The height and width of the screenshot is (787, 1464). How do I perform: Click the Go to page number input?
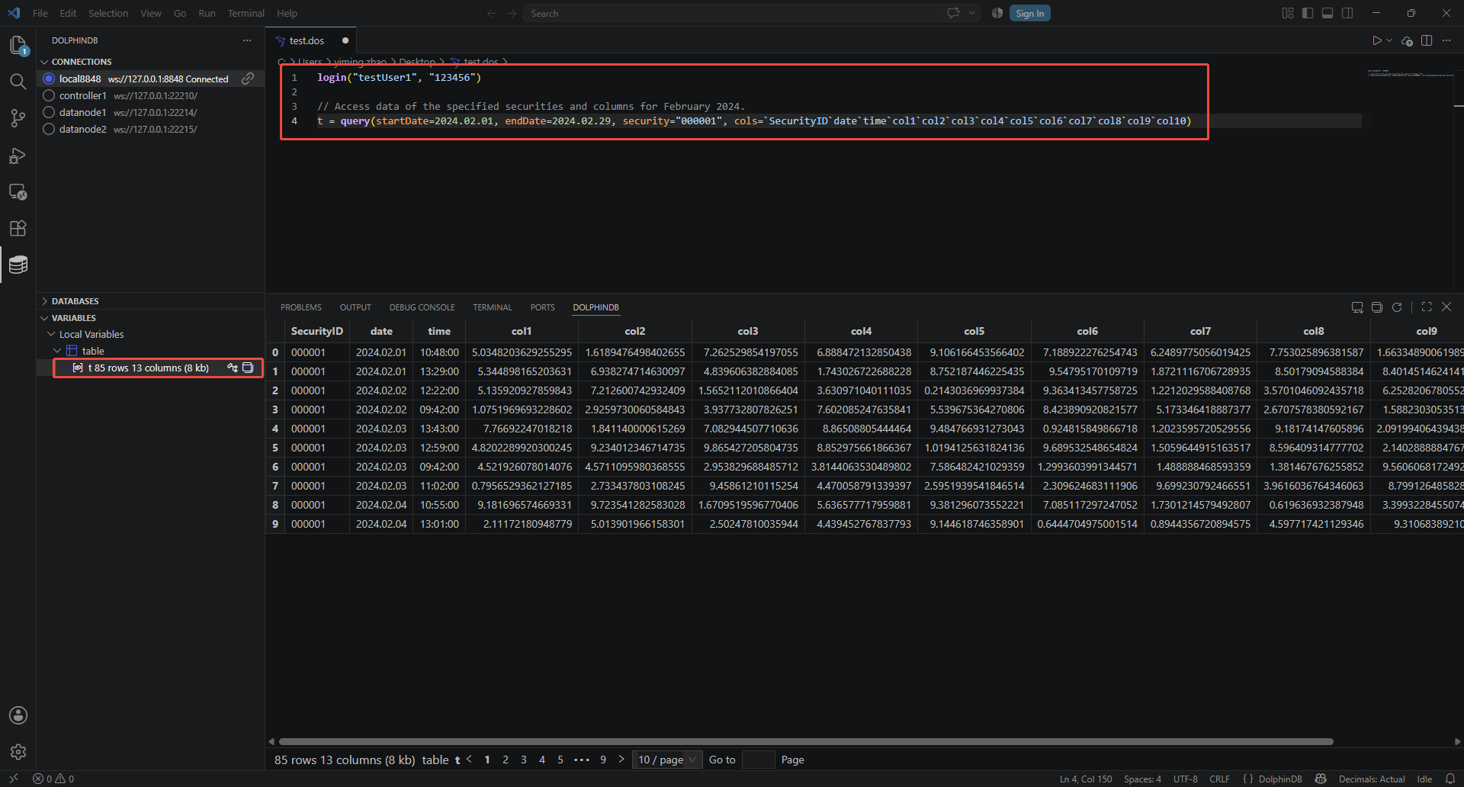click(x=759, y=760)
